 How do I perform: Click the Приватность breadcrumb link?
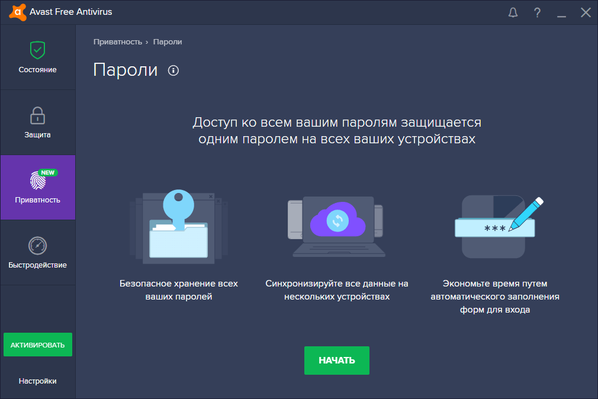(x=117, y=42)
